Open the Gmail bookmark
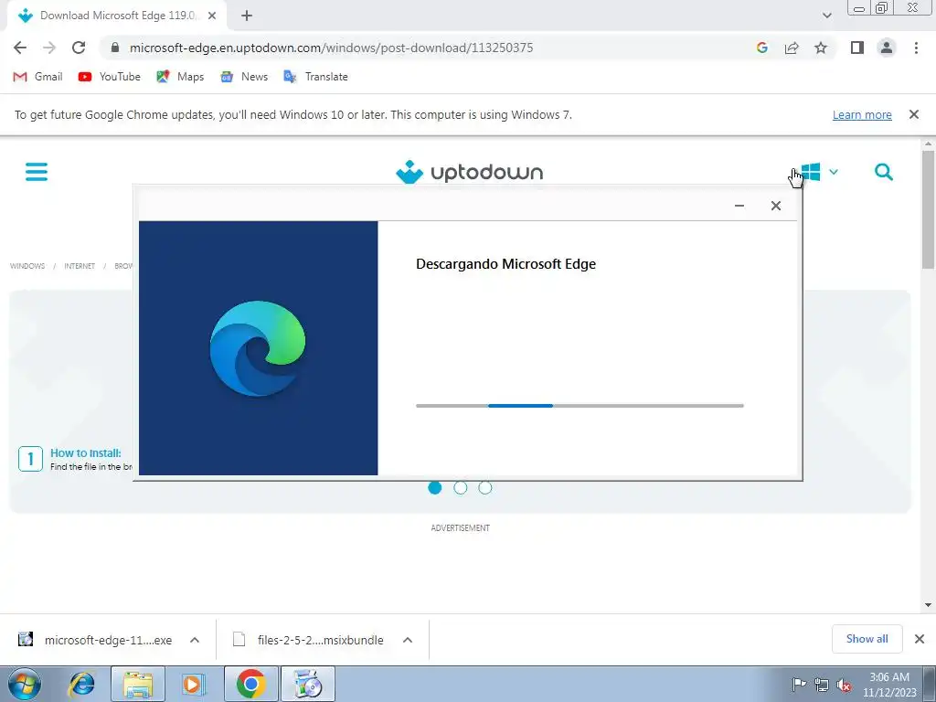Image resolution: width=936 pixels, height=702 pixels. [x=37, y=77]
